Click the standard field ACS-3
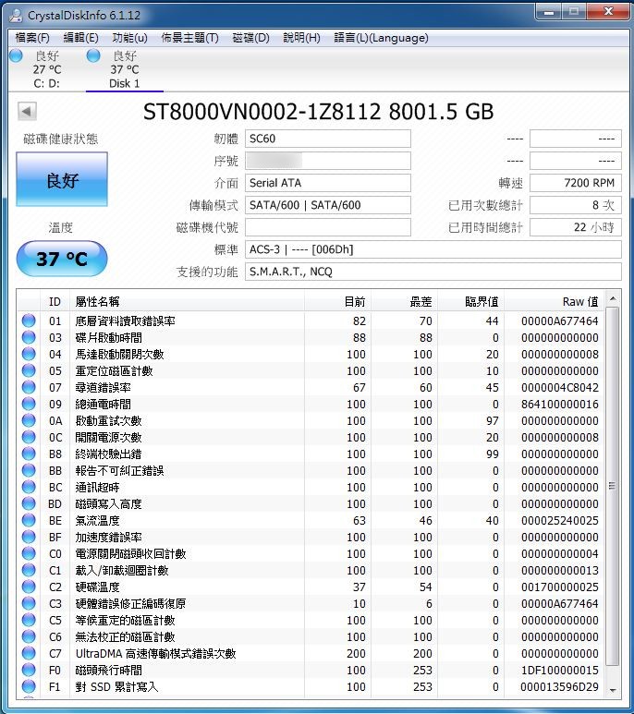This screenshot has width=634, height=714. pyautogui.click(x=433, y=249)
